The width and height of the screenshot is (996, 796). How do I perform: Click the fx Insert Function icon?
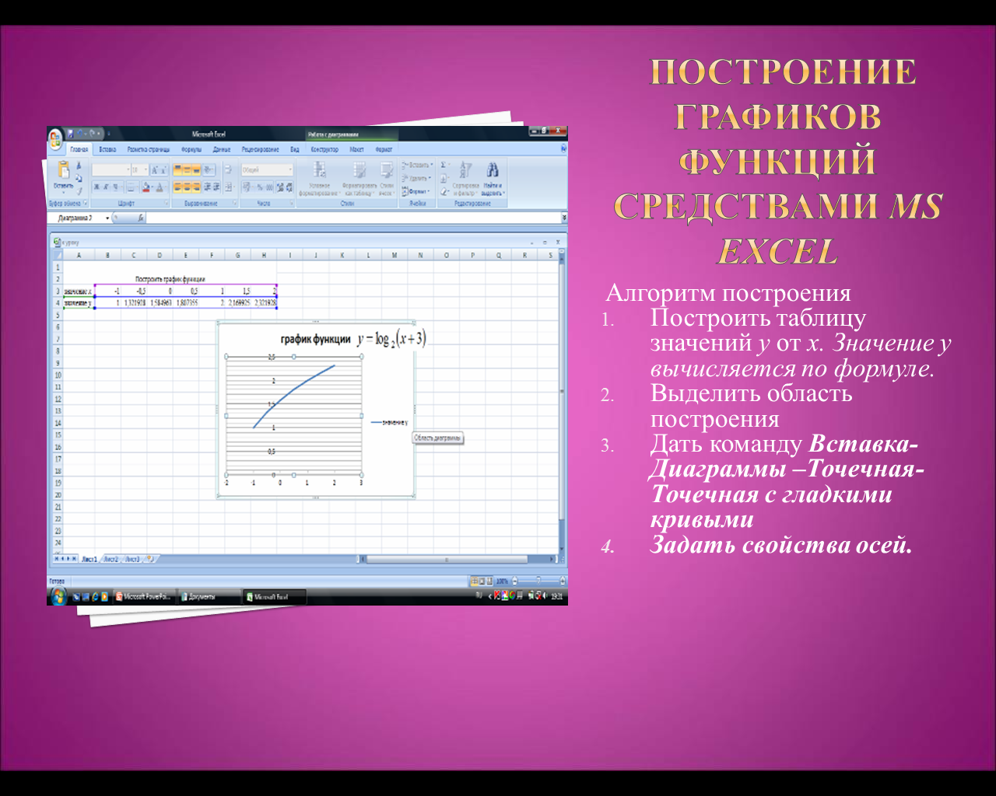tap(141, 218)
